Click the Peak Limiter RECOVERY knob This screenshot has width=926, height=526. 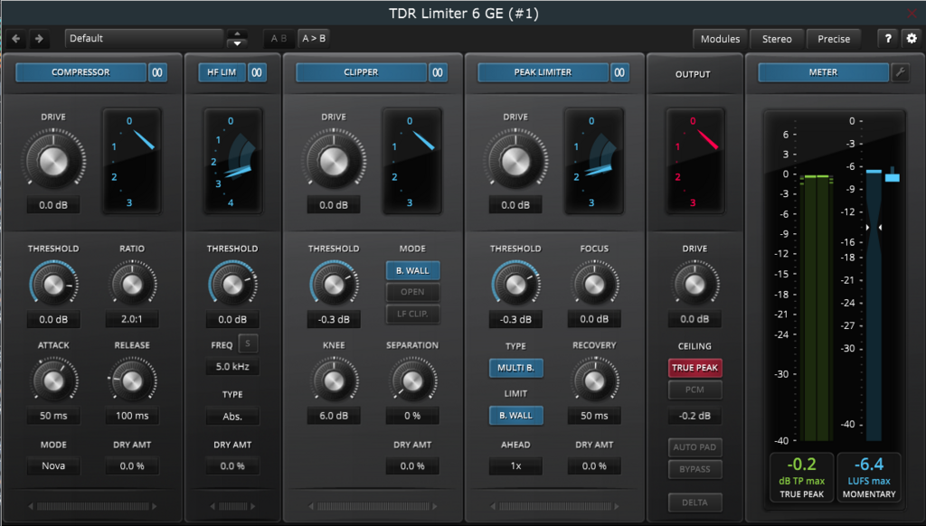(594, 381)
